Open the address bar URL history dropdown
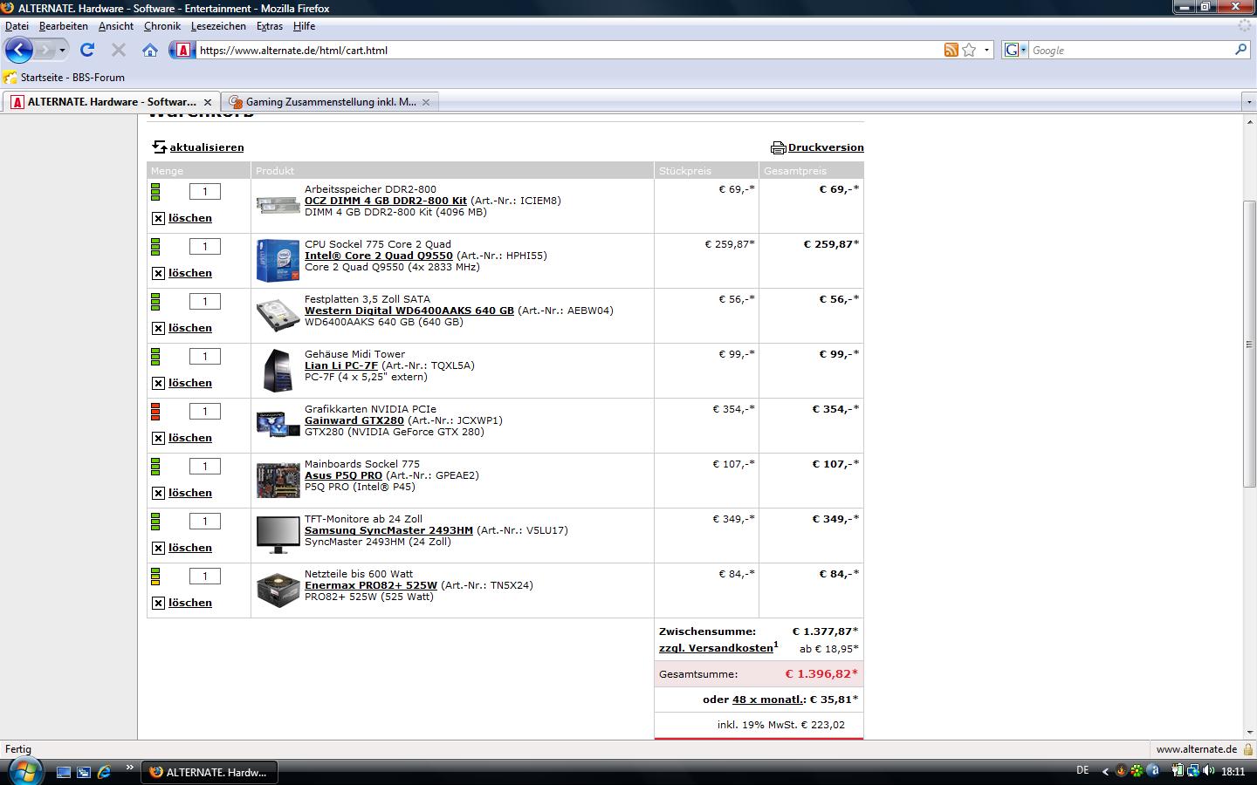 (986, 50)
